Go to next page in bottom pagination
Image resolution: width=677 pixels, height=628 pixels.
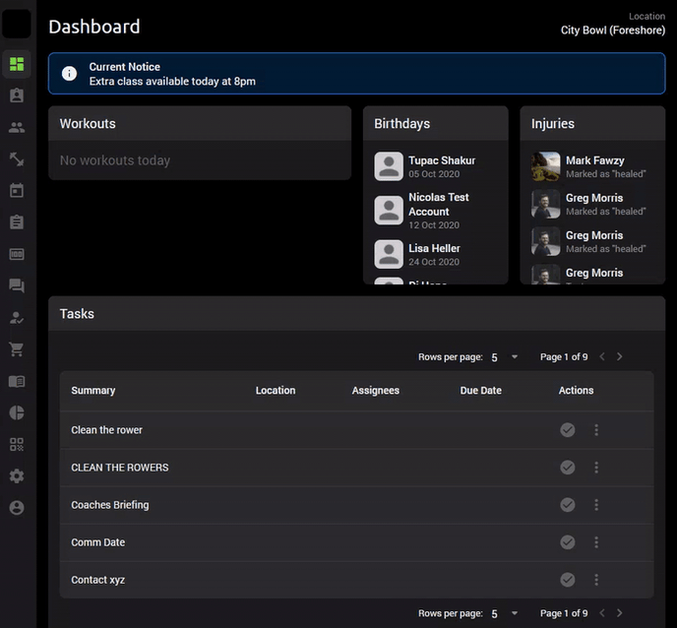point(620,613)
